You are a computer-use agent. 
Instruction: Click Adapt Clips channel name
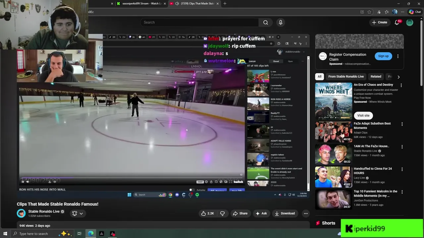(x=360, y=133)
